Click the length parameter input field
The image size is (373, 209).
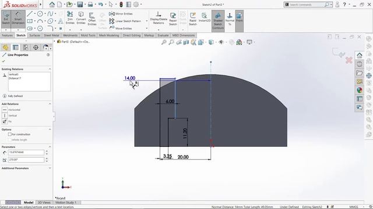point(26,152)
